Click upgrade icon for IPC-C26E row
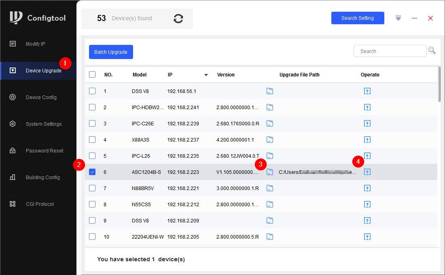Image resolution: width=445 pixels, height=275 pixels. (367, 123)
